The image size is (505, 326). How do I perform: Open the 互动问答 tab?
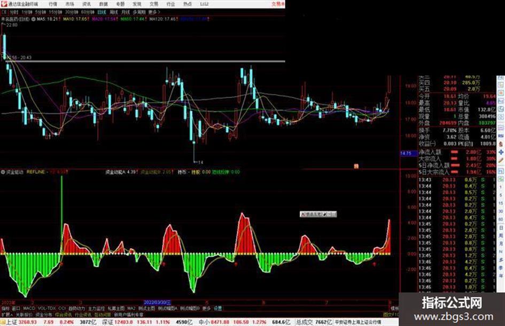103,314
